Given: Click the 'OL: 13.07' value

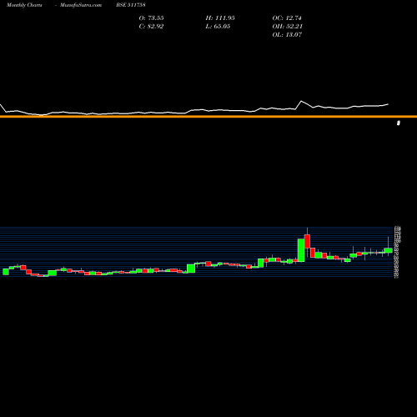Looking at the screenshot, I should [x=287, y=34].
